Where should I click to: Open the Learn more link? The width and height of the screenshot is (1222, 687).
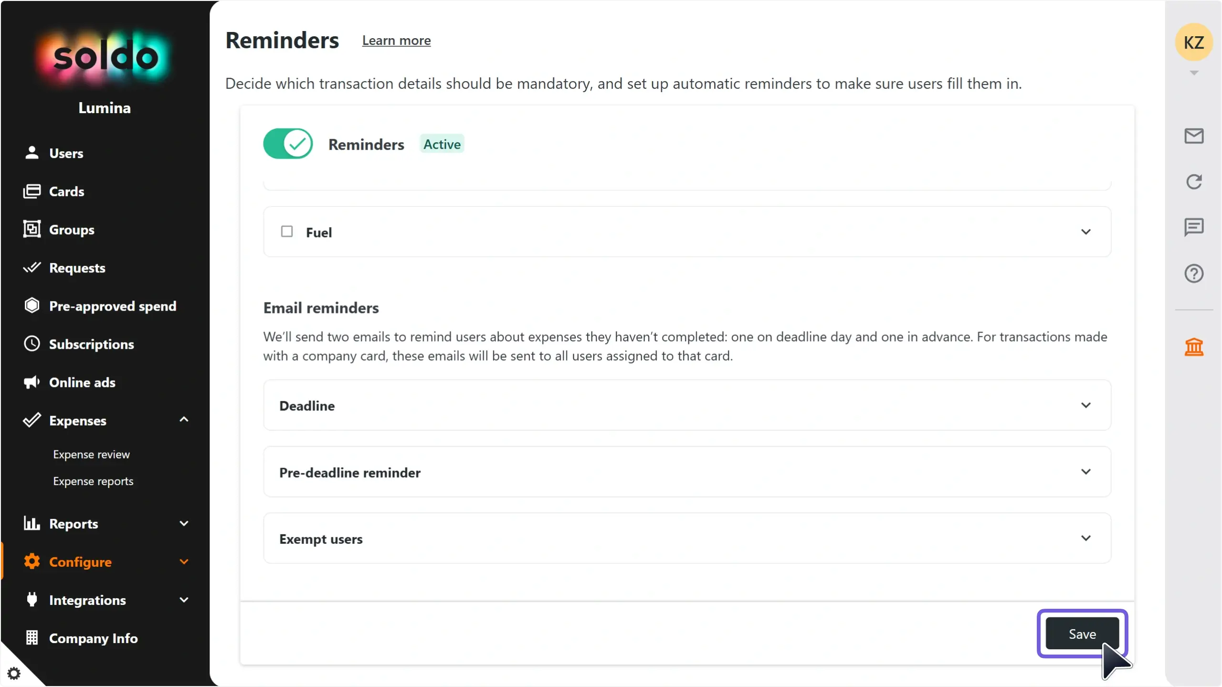tap(396, 41)
